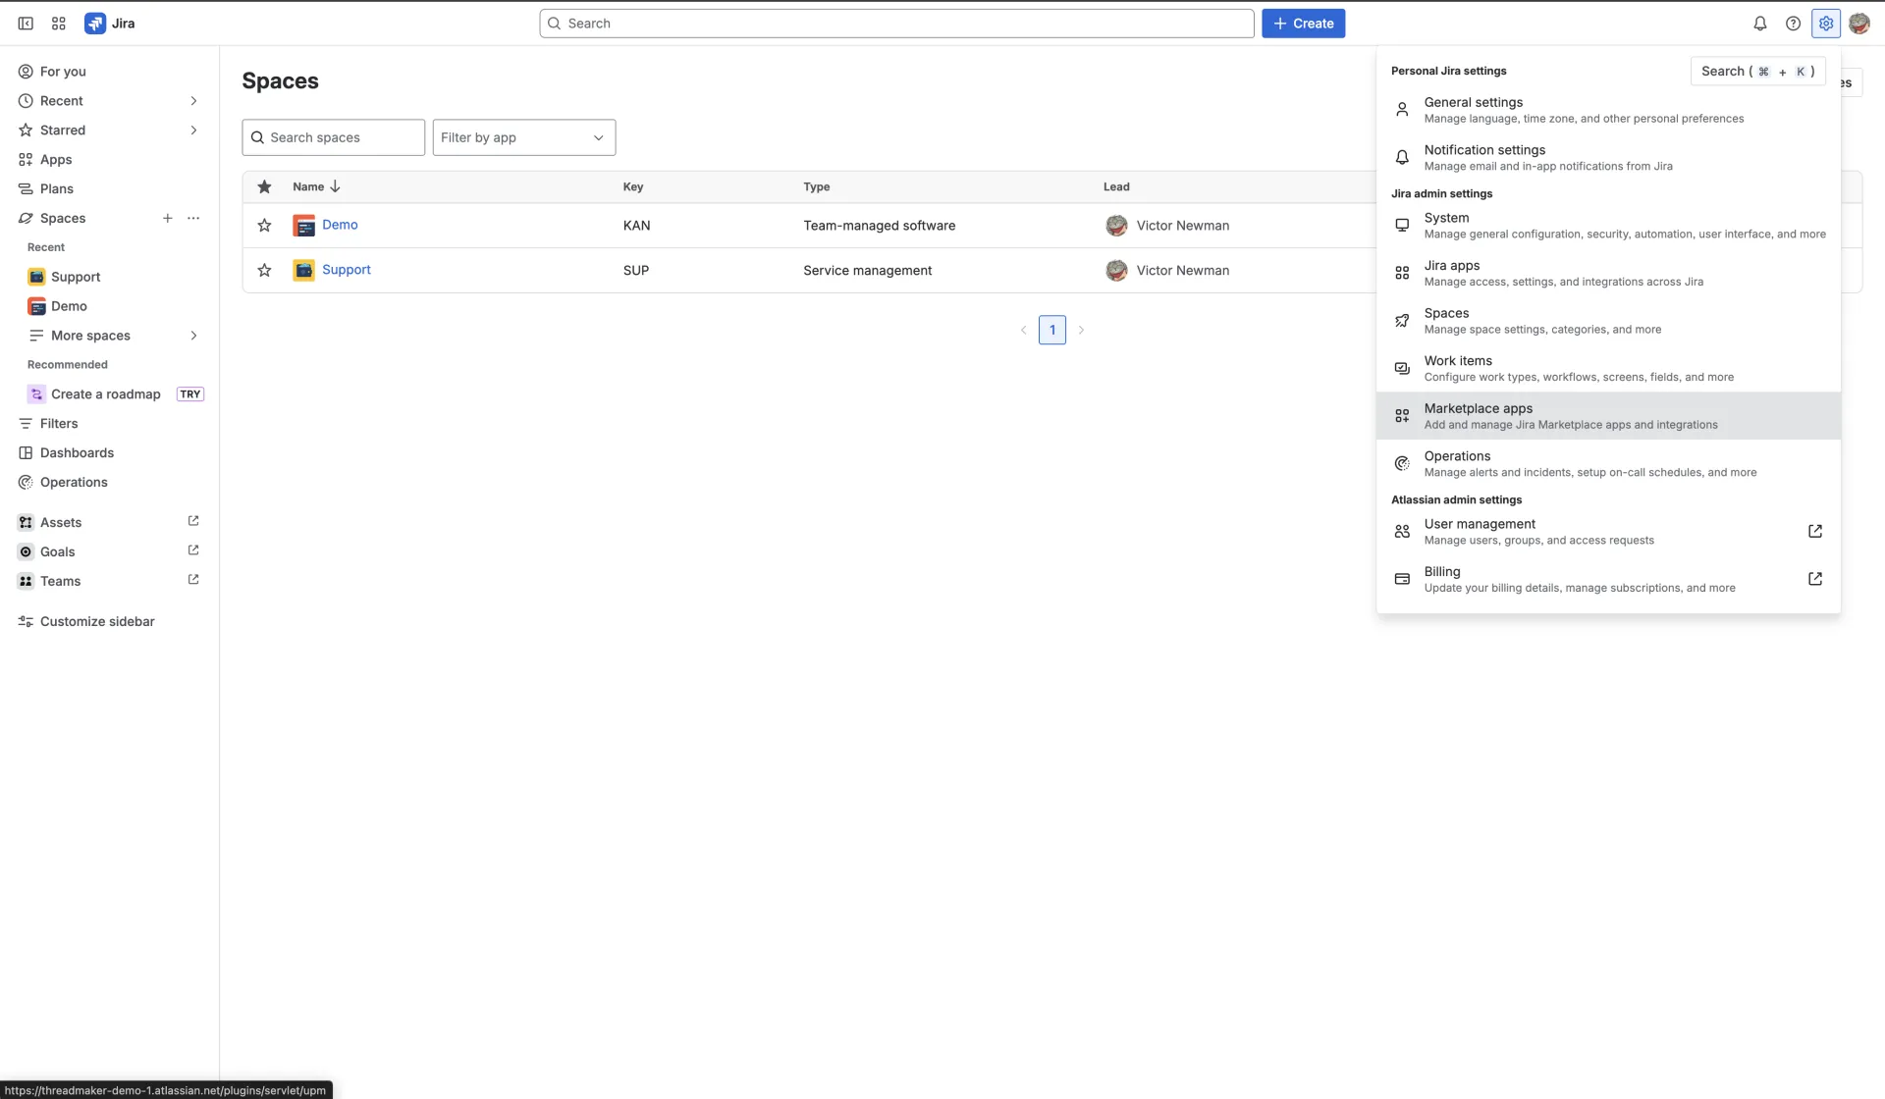1885x1099 pixels.
Task: Click the Type column header
Action: click(817, 186)
